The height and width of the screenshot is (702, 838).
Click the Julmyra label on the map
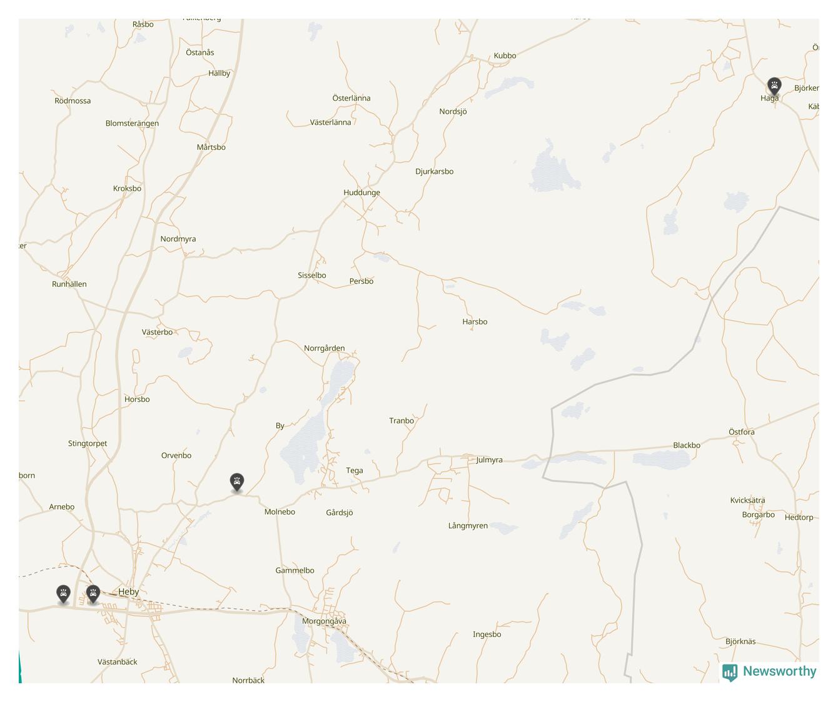pyautogui.click(x=489, y=460)
